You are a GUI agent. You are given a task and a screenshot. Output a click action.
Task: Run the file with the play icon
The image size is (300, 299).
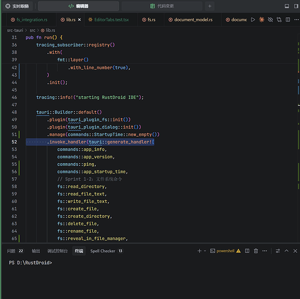(x=253, y=20)
